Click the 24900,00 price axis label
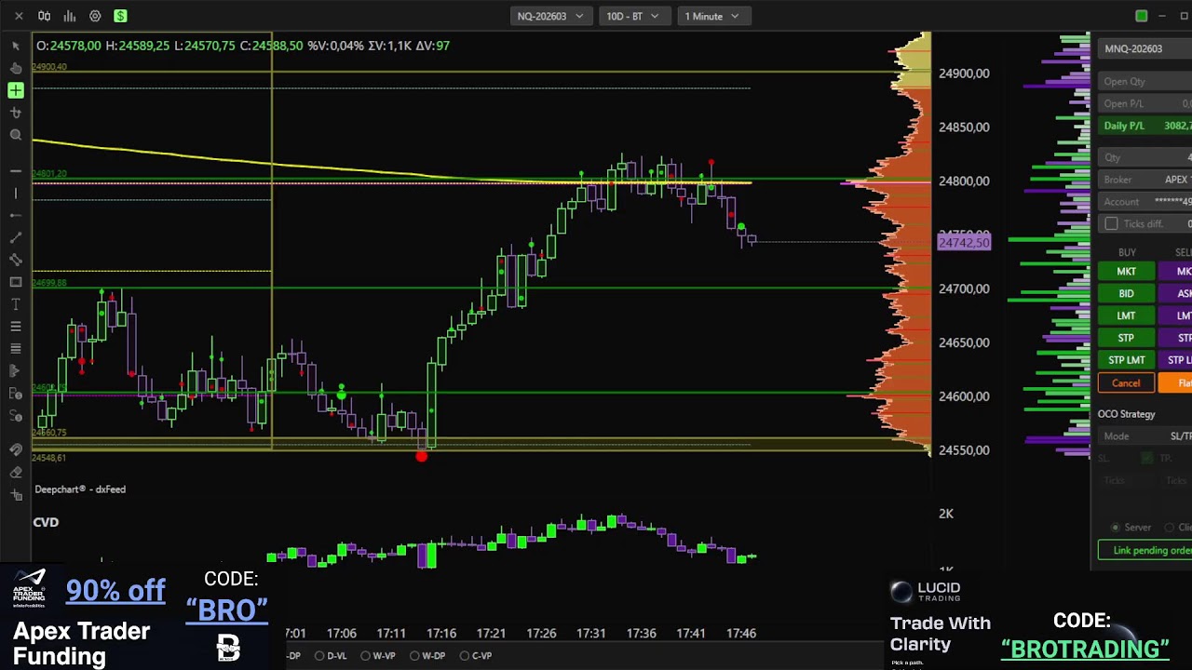 964,74
